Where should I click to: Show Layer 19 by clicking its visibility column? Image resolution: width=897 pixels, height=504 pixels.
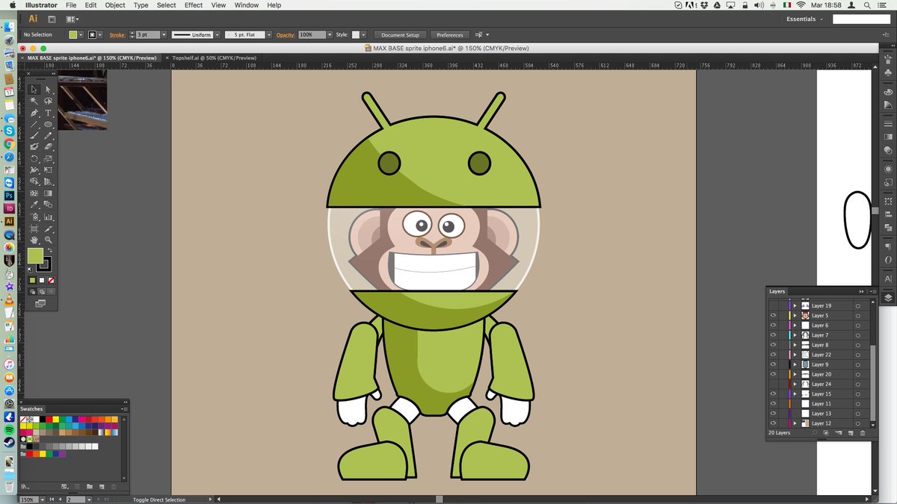click(774, 305)
